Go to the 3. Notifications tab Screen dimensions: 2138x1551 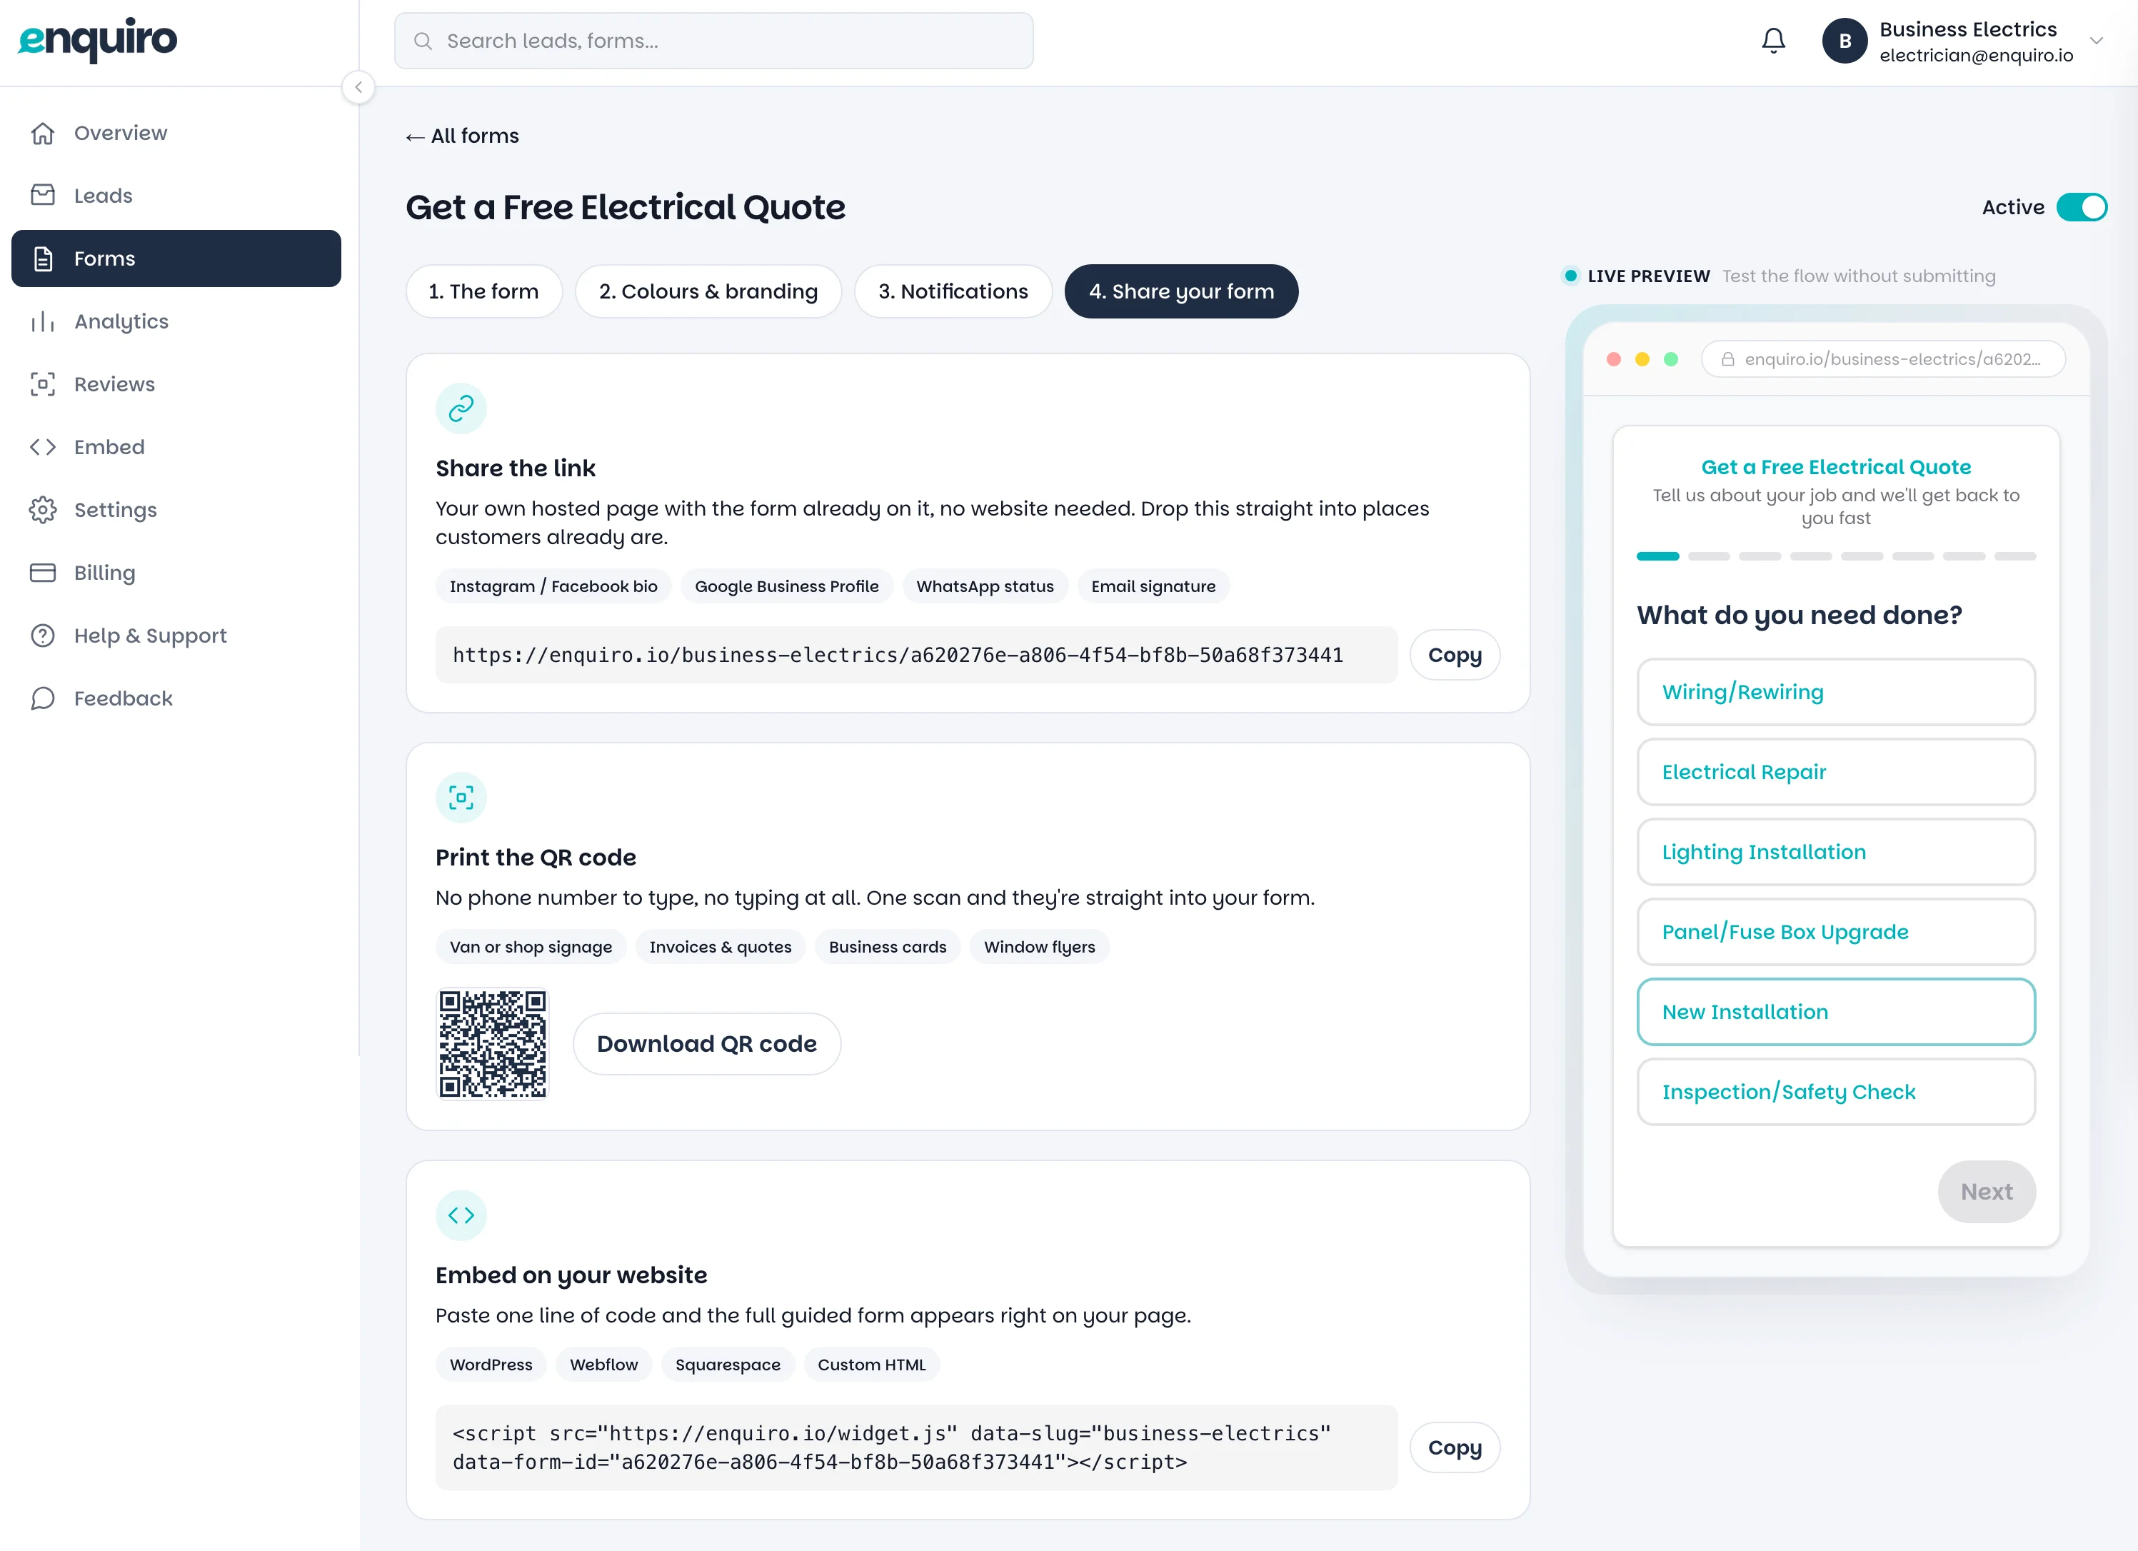(x=953, y=291)
